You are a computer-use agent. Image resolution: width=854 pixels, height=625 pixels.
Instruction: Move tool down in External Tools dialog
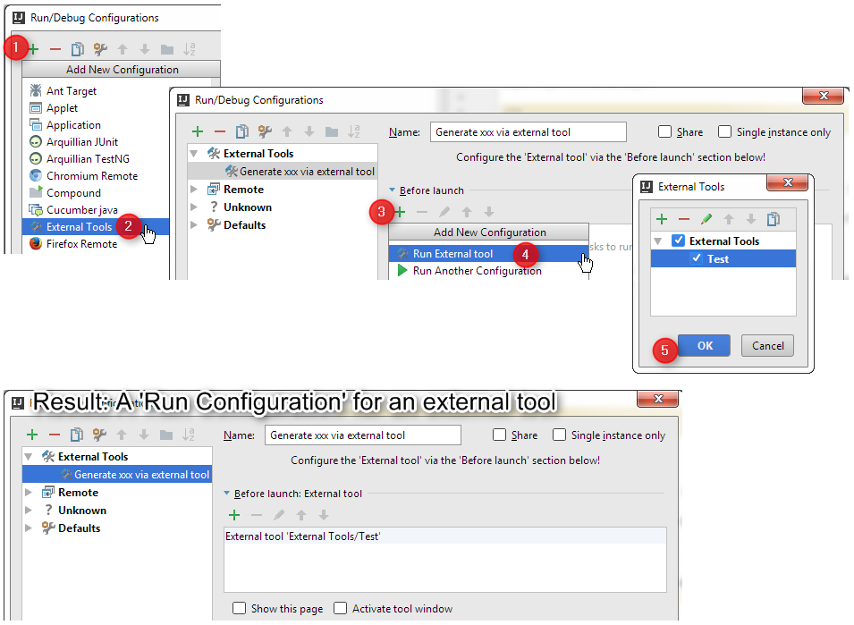point(751,219)
